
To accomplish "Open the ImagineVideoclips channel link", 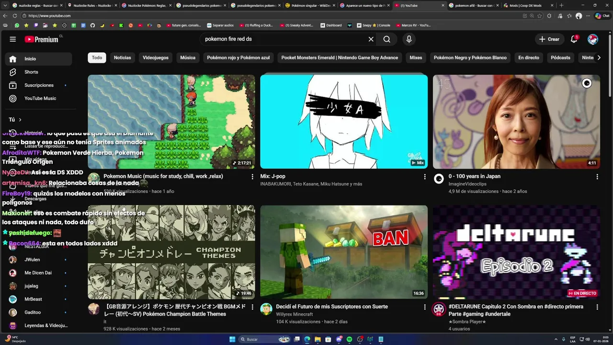I will point(467,184).
